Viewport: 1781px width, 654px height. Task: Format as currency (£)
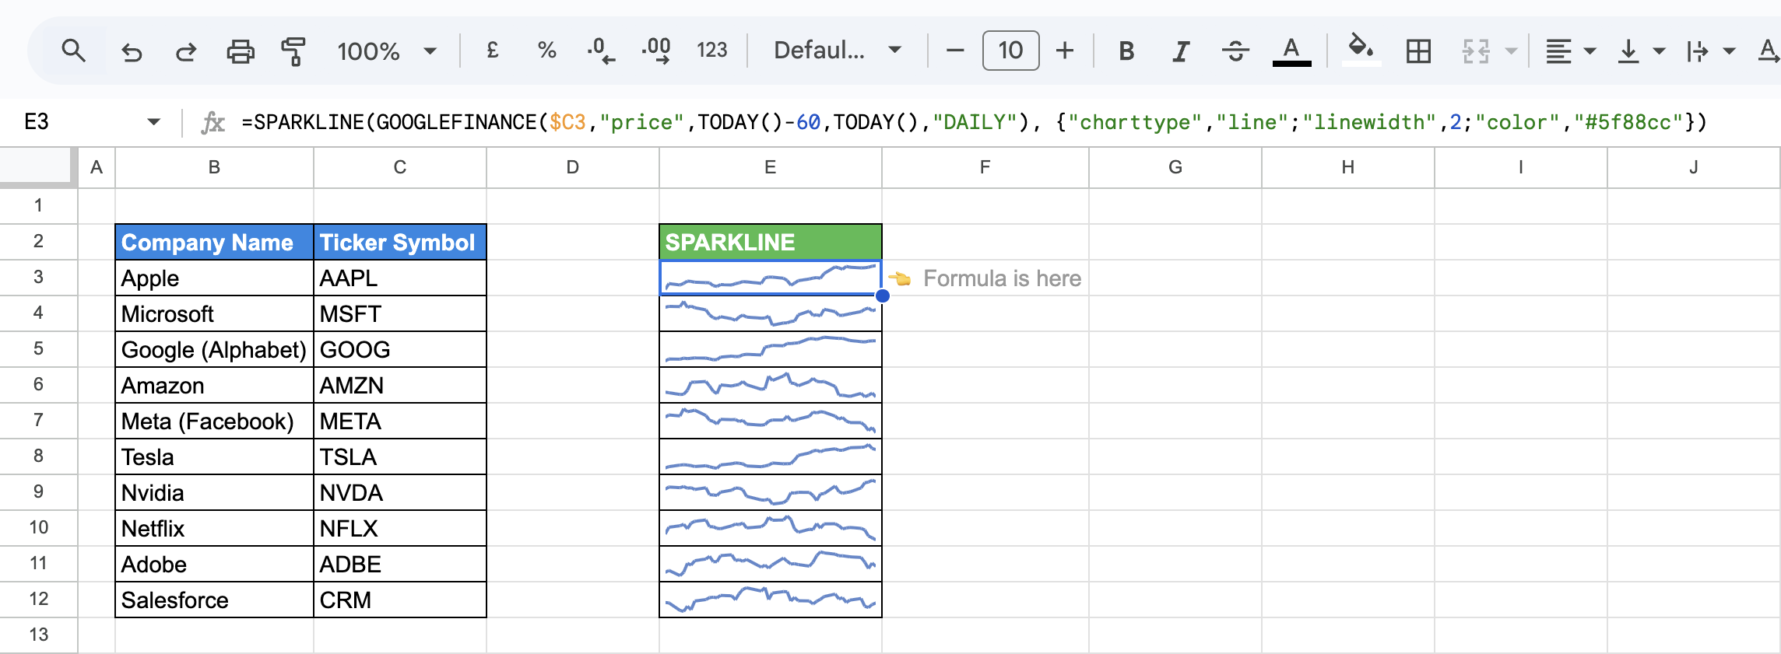(492, 51)
